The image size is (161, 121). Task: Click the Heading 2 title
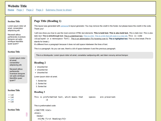pos(40,63)
